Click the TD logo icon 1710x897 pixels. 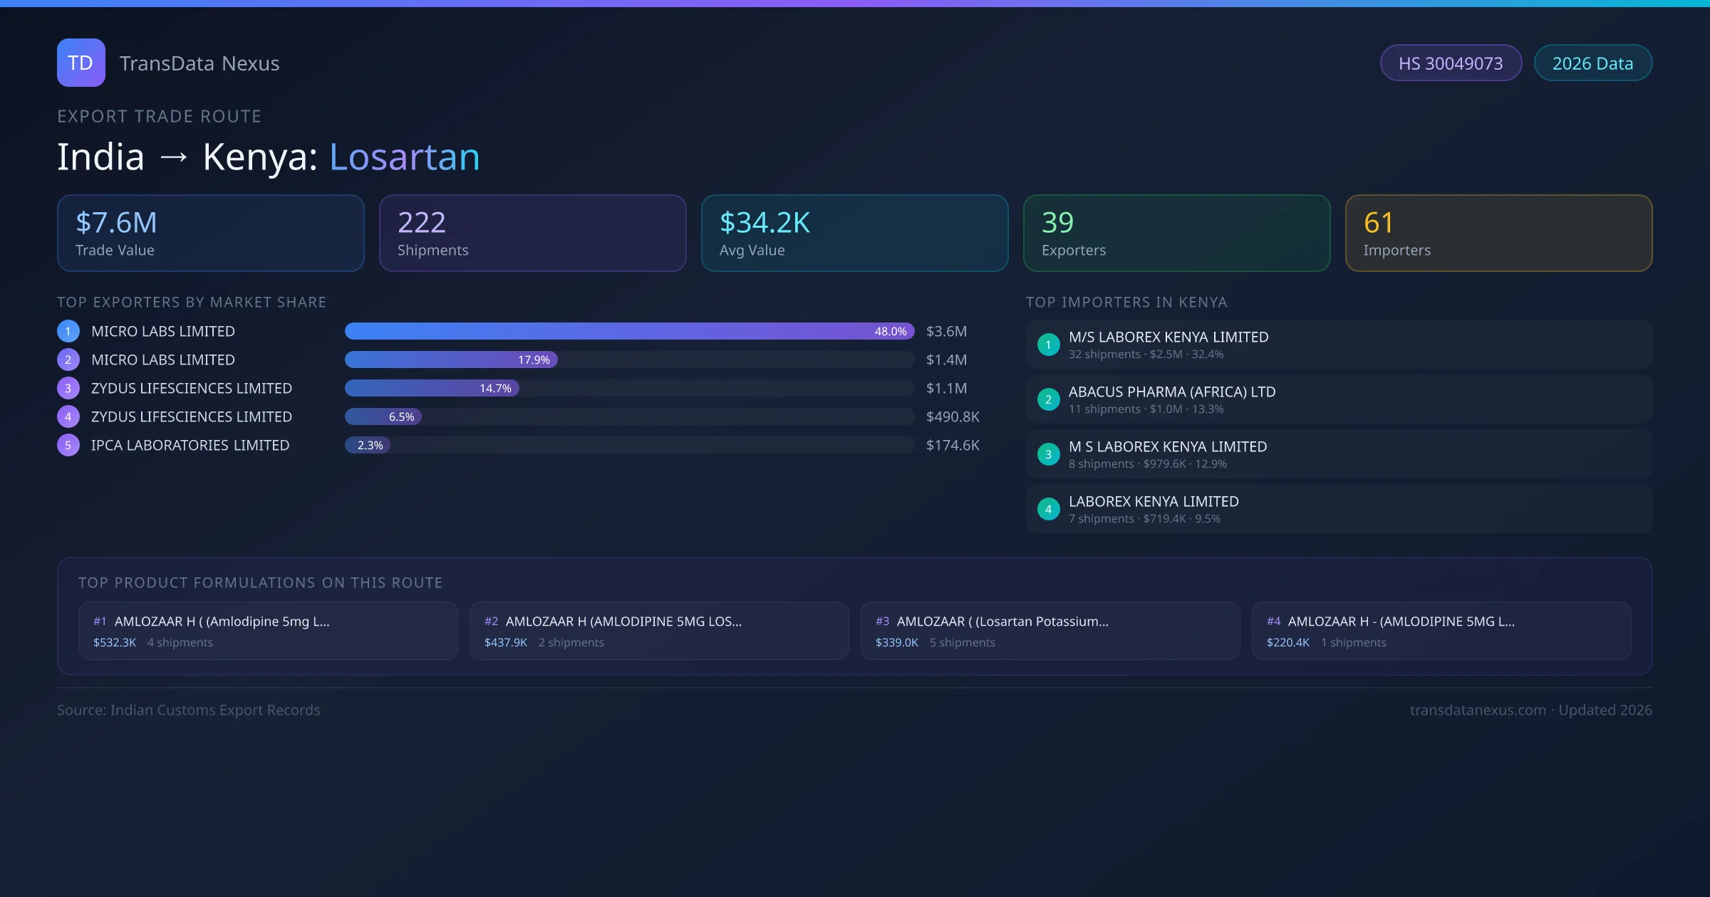coord(81,63)
